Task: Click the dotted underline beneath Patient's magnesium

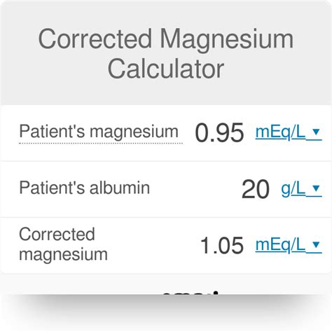Action: click(x=101, y=143)
